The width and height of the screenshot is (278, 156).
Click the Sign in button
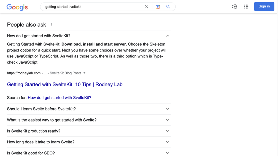(264, 6)
